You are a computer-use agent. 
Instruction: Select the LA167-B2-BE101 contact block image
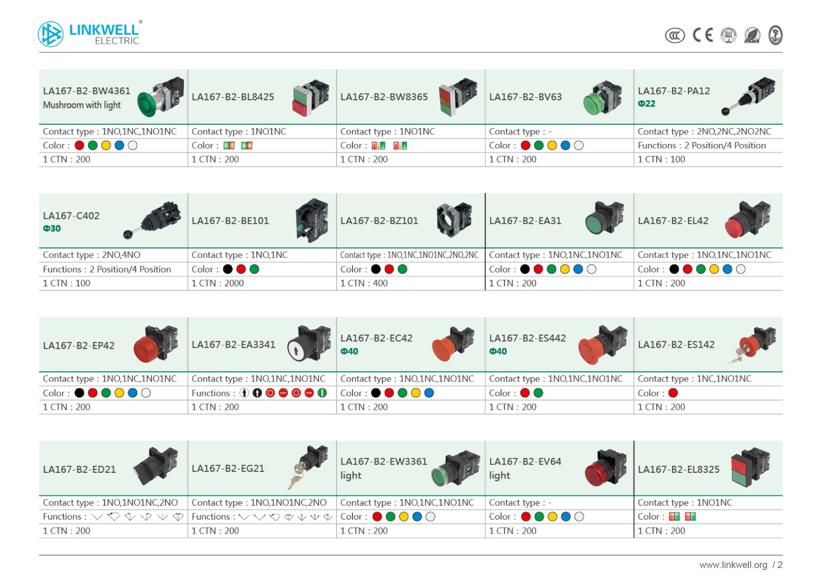click(x=312, y=221)
